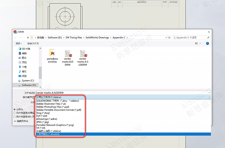
Task: Open the 3D Objects folder in sidebar
Action: [26, 48]
